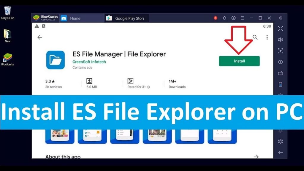
Task: Install ES File Manager
Action: tap(239, 61)
